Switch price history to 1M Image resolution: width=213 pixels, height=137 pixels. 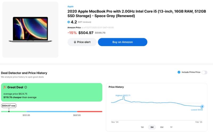pyautogui.click(x=142, y=127)
